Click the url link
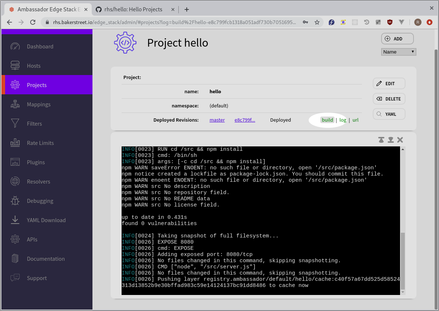The image size is (439, 311). point(356,120)
